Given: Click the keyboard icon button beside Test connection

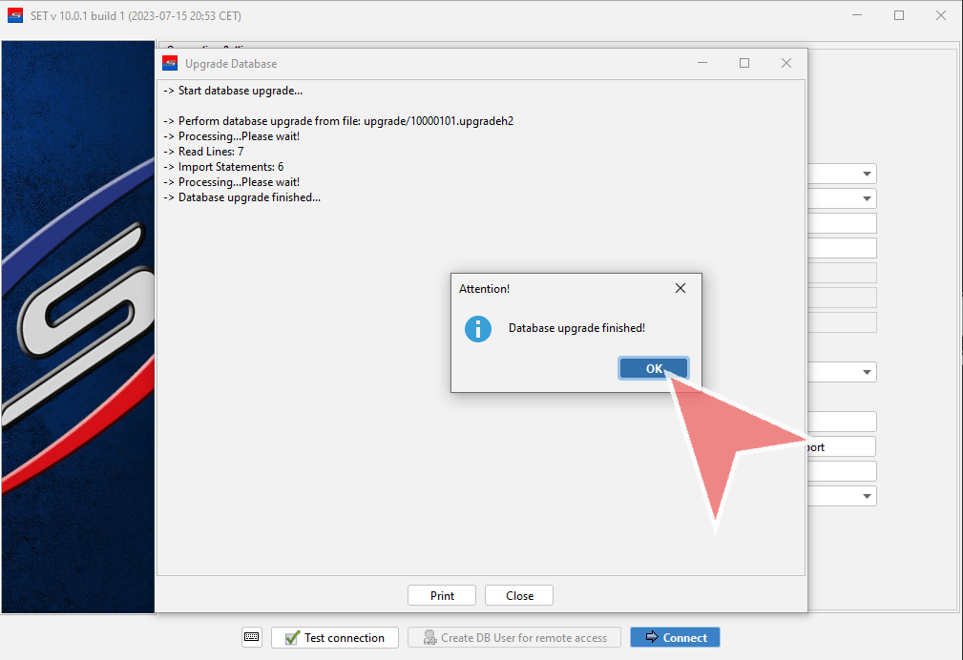Looking at the screenshot, I should pyautogui.click(x=251, y=637).
